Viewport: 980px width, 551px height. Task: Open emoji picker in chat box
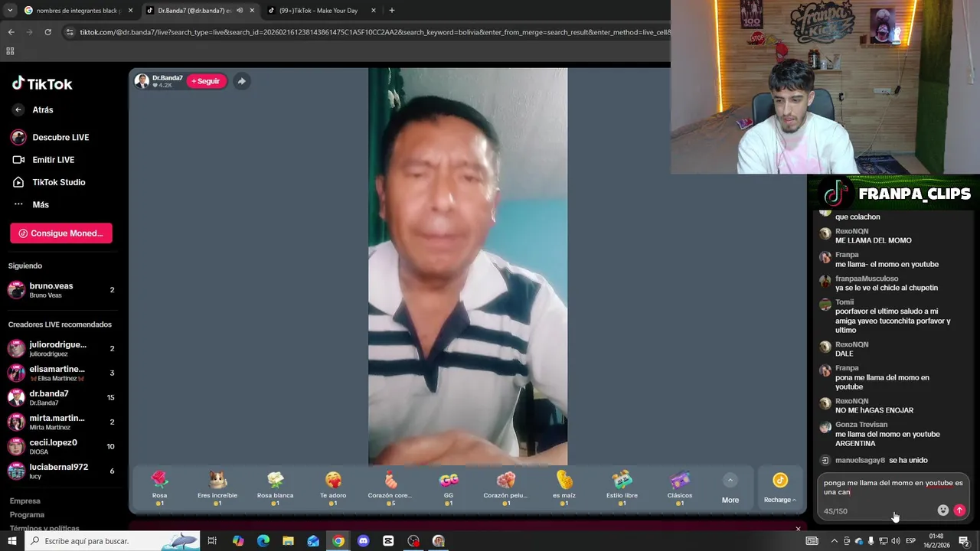point(943,510)
